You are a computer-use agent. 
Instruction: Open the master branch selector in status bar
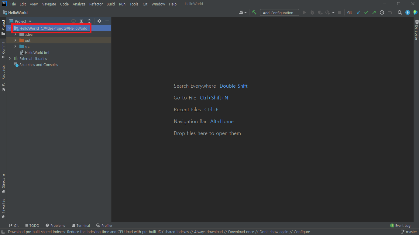[x=409, y=232]
